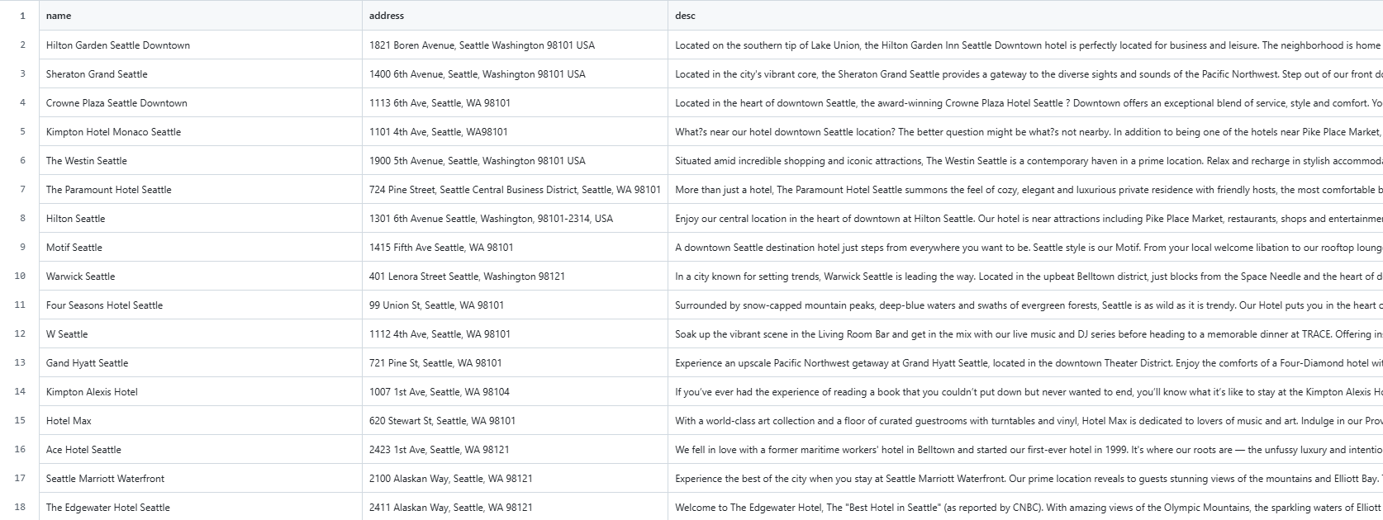Select address 1112 4th Ave cell

pyautogui.click(x=515, y=334)
